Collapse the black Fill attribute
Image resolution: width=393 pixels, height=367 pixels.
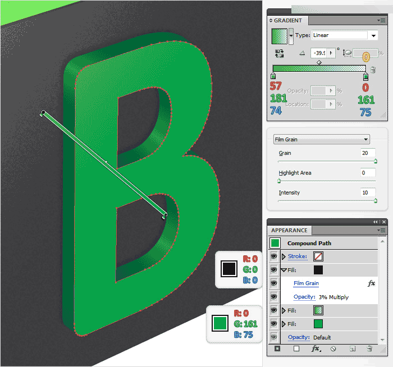[x=284, y=270]
